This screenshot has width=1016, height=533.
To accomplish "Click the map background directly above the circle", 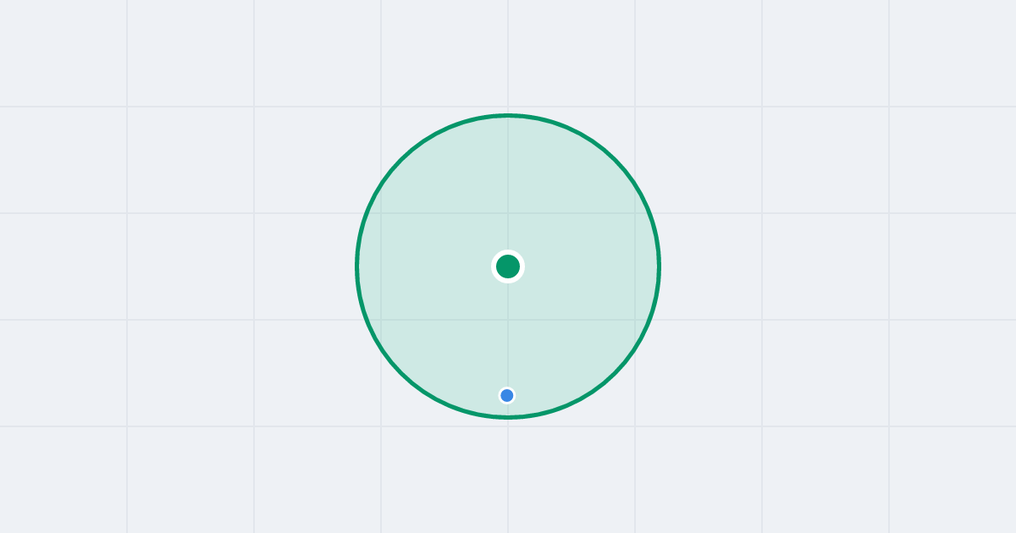I will click(508, 55).
